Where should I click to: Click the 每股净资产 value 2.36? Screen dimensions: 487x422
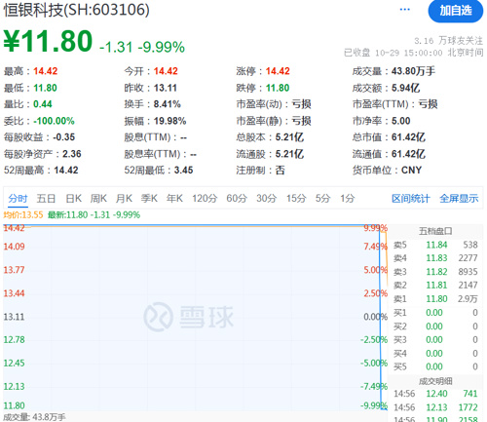[72, 154]
